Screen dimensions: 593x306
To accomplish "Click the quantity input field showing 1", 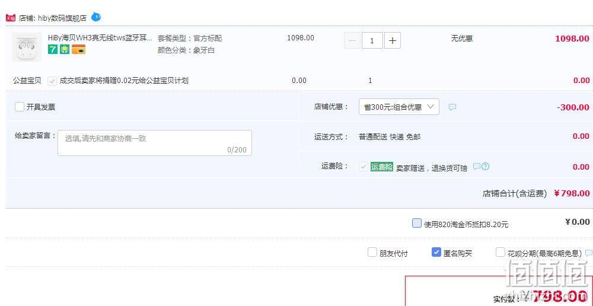I will 372,40.
